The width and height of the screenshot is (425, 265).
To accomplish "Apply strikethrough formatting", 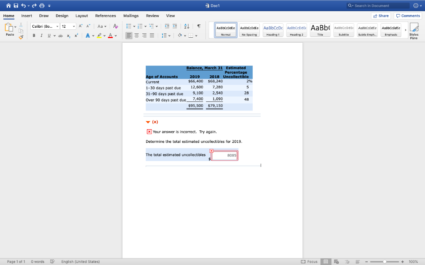I will click(x=61, y=36).
